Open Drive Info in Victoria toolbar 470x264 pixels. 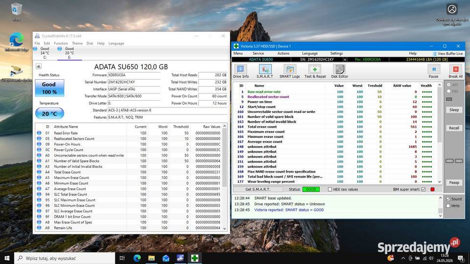click(241, 71)
